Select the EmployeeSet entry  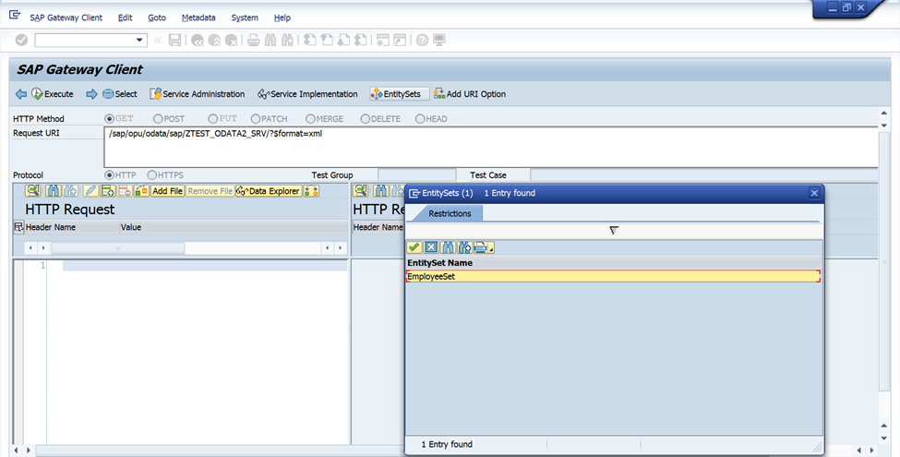pos(613,276)
